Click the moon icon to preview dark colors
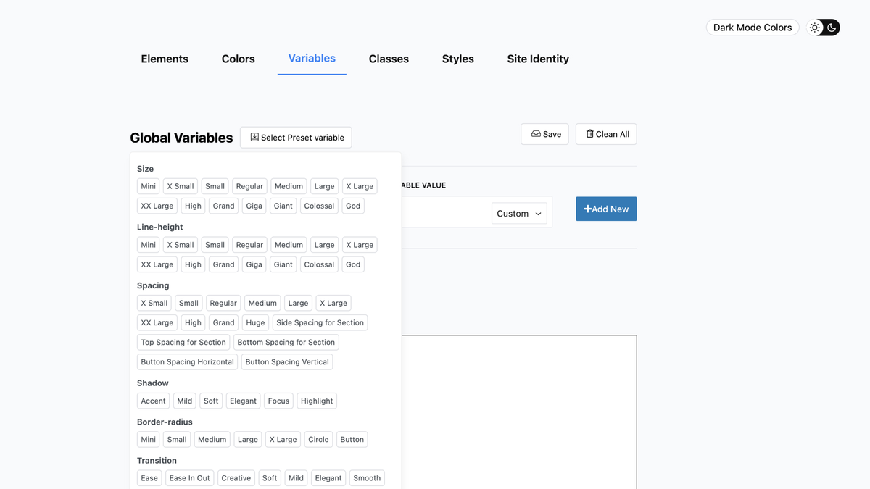Viewport: 870px width, 489px height. (x=831, y=27)
